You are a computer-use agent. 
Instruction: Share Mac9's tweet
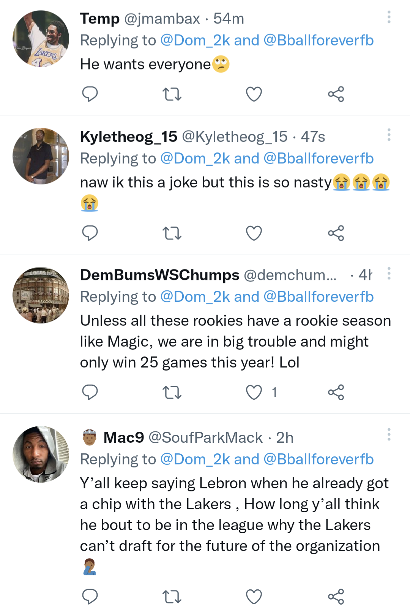(x=336, y=597)
